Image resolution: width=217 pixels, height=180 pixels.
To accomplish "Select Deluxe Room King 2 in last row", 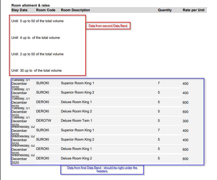I will pyautogui.click(x=76, y=158).
